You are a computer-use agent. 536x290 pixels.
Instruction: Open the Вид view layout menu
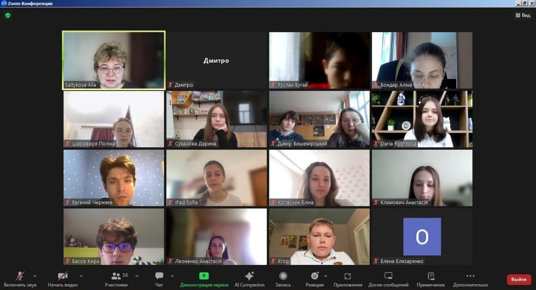[x=523, y=15]
